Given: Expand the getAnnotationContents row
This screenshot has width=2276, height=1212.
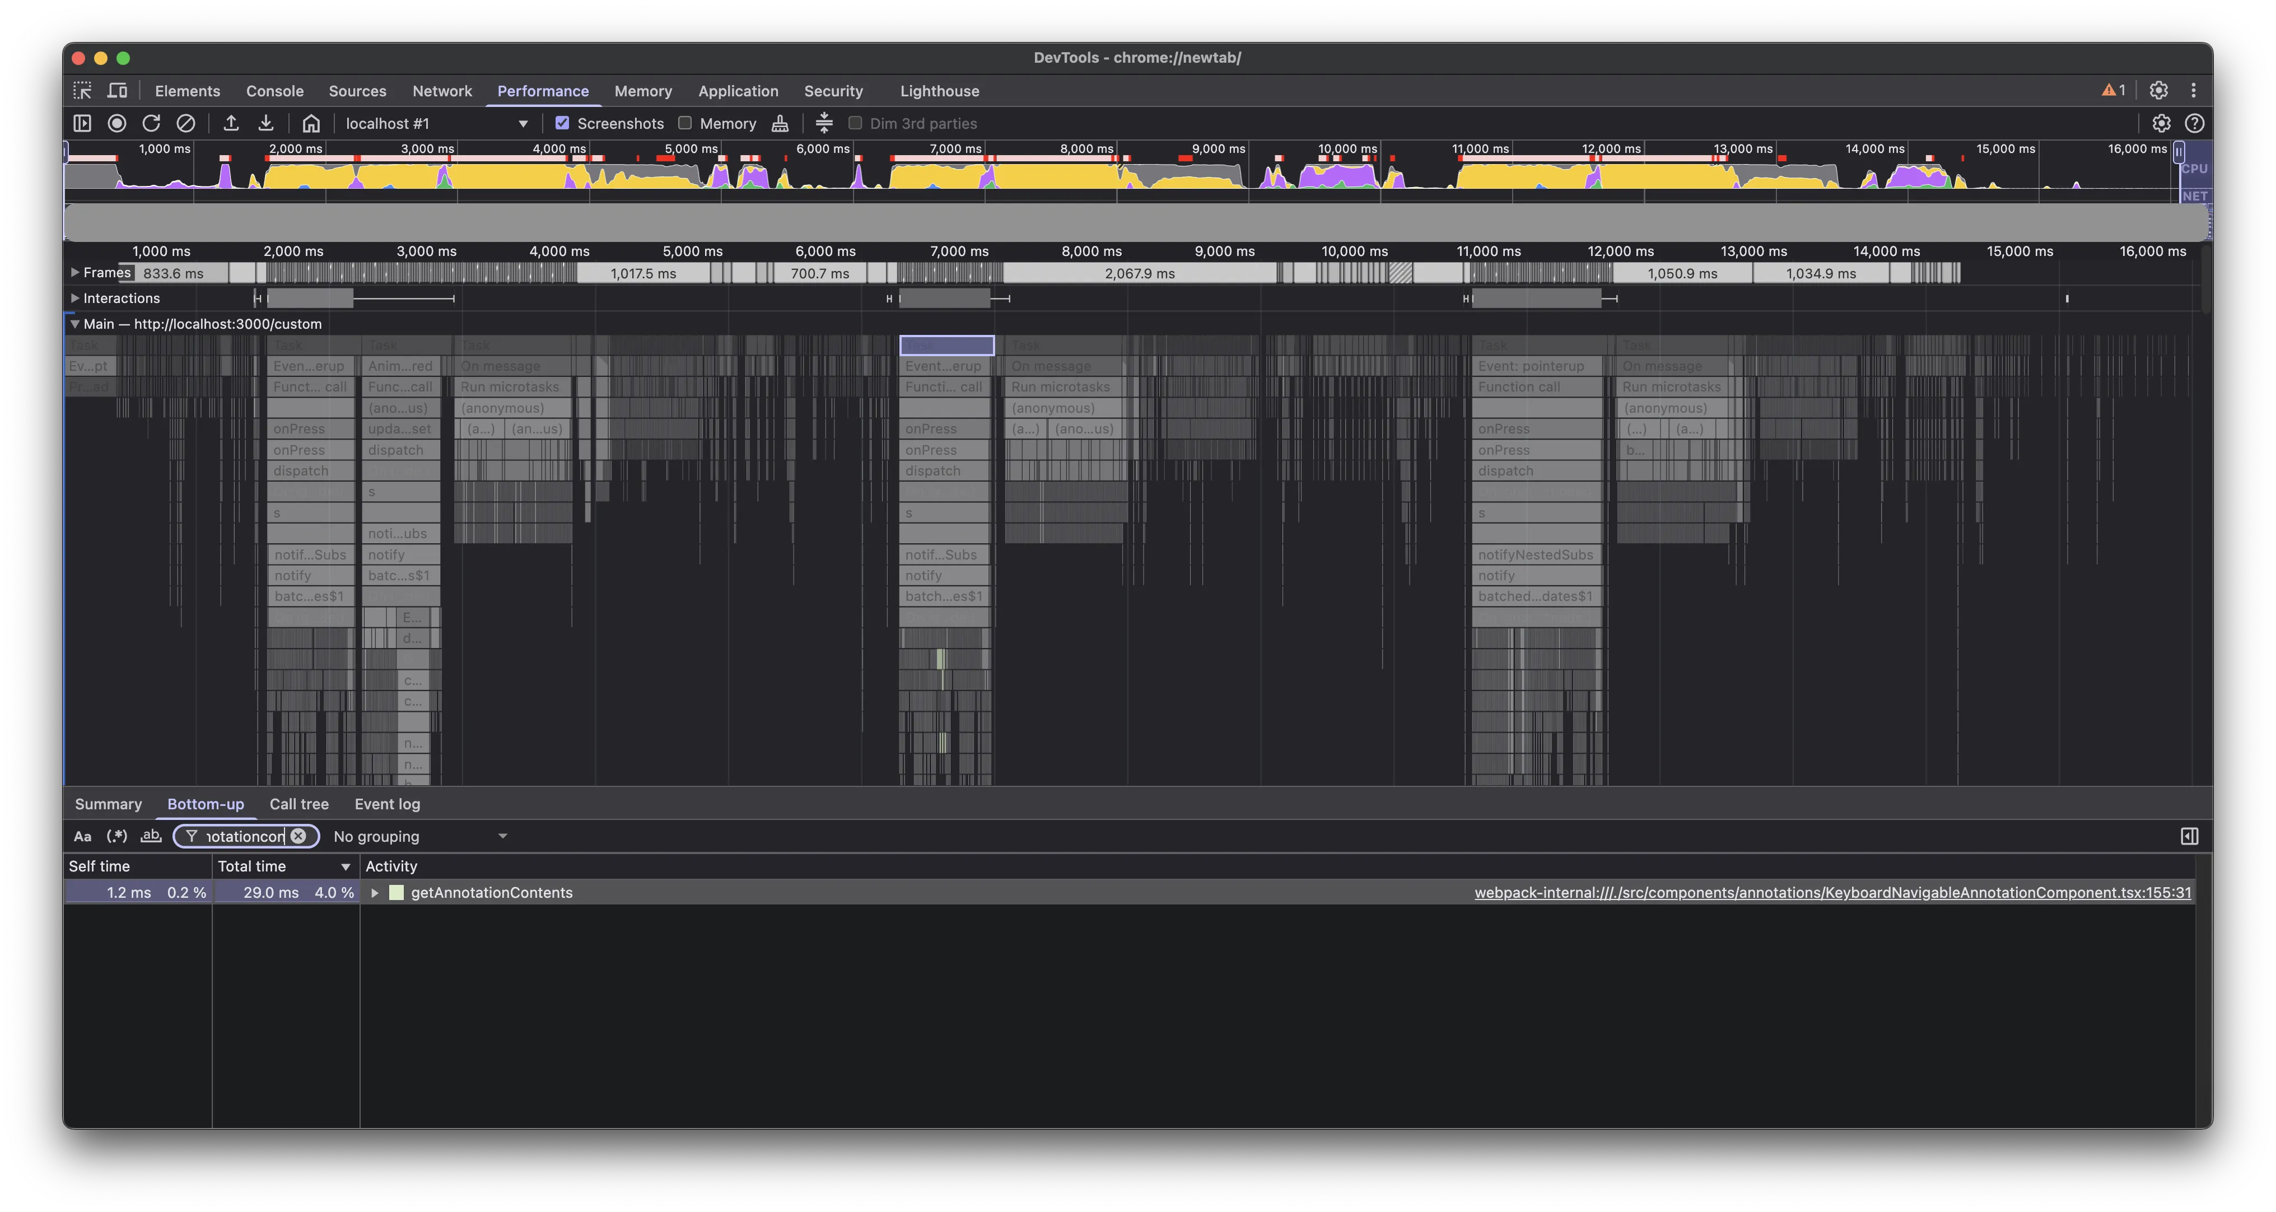Looking at the screenshot, I should tap(375, 893).
